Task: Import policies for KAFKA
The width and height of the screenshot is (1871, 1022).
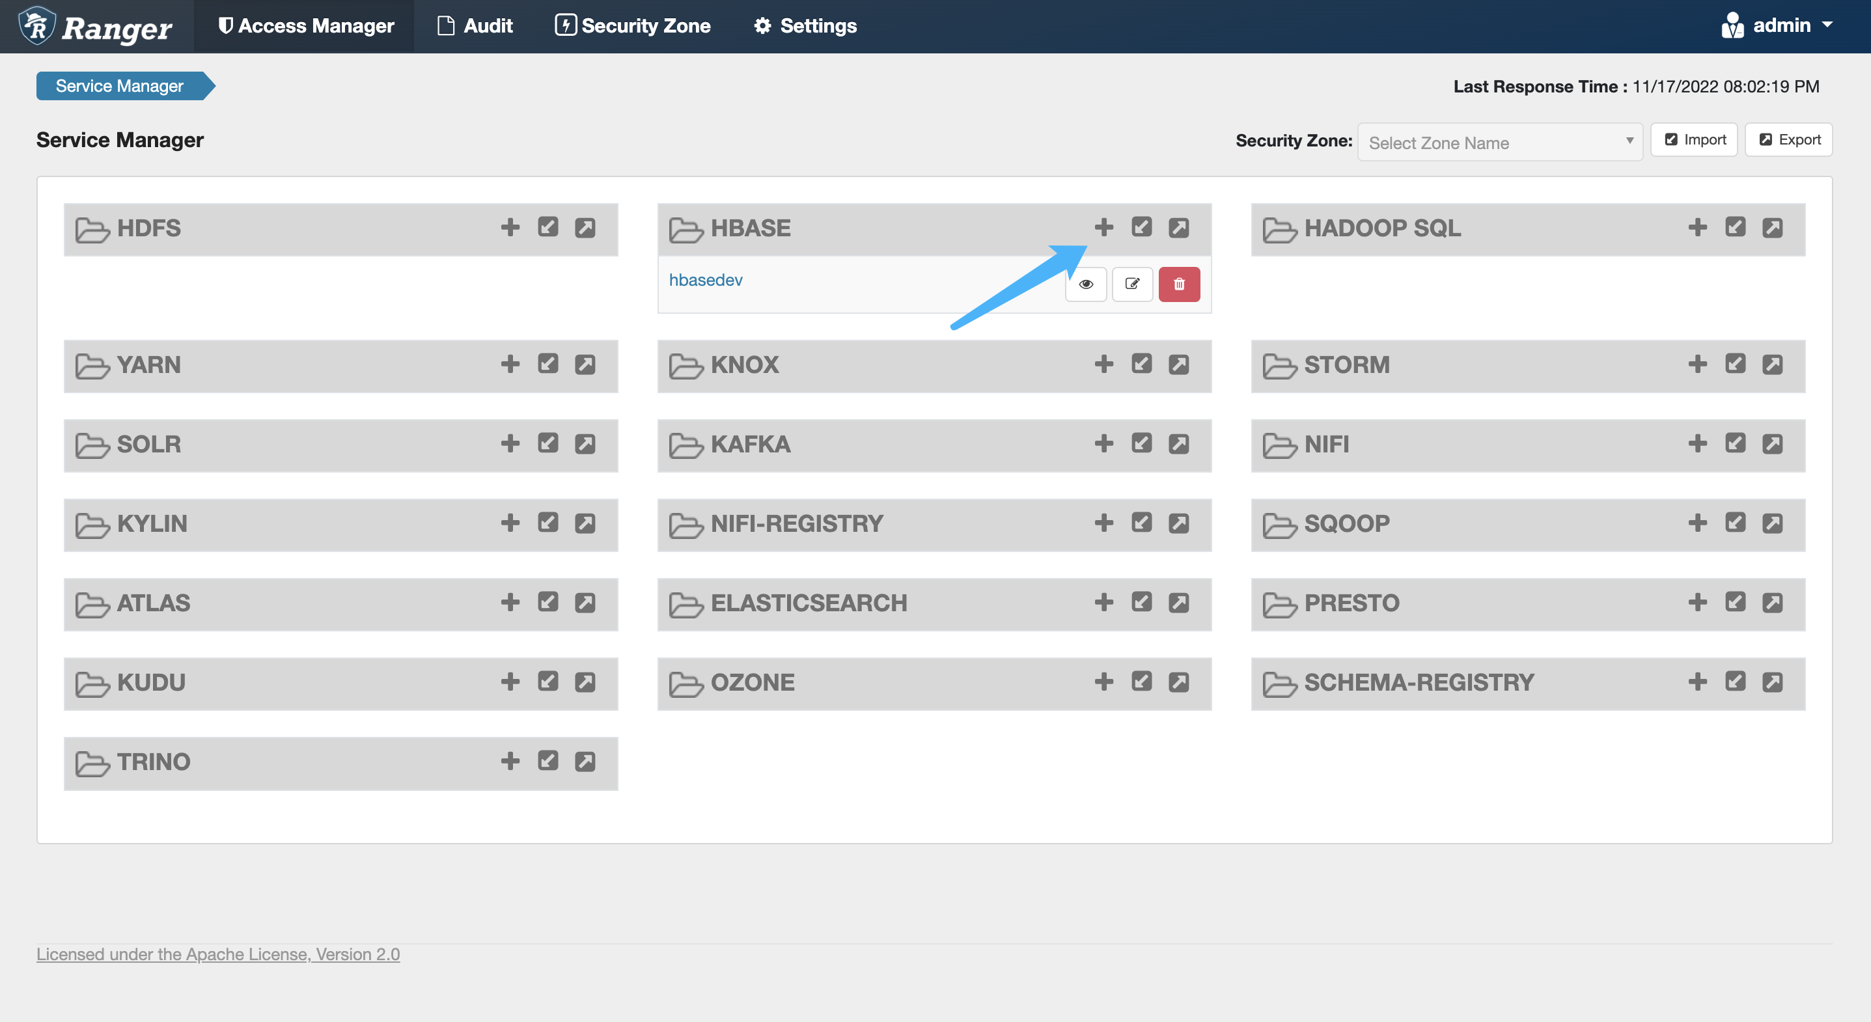Action: tap(1141, 443)
